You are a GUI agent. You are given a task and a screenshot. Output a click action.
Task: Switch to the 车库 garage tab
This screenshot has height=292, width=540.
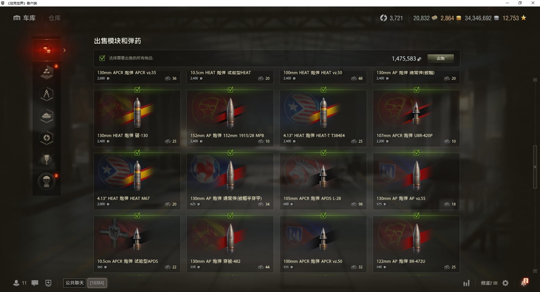24,18
